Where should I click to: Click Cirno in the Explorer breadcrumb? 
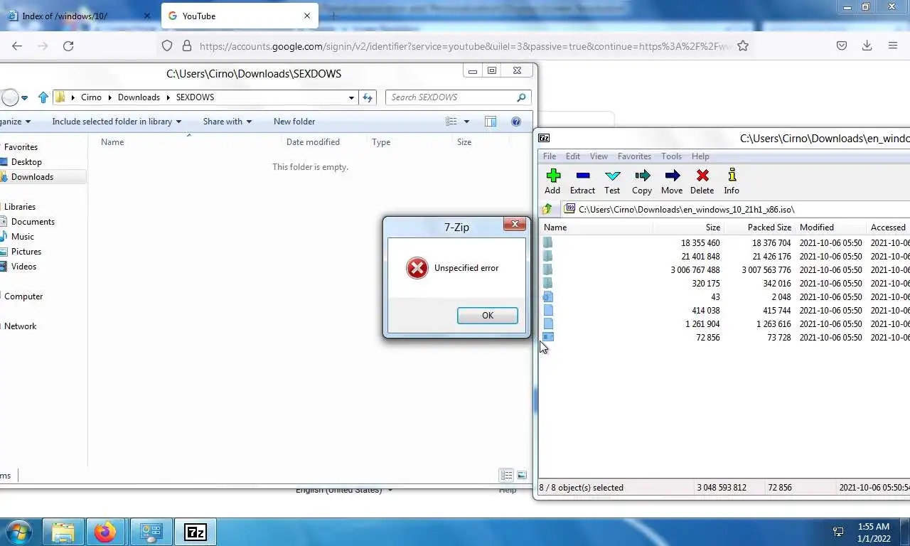pyautogui.click(x=91, y=97)
